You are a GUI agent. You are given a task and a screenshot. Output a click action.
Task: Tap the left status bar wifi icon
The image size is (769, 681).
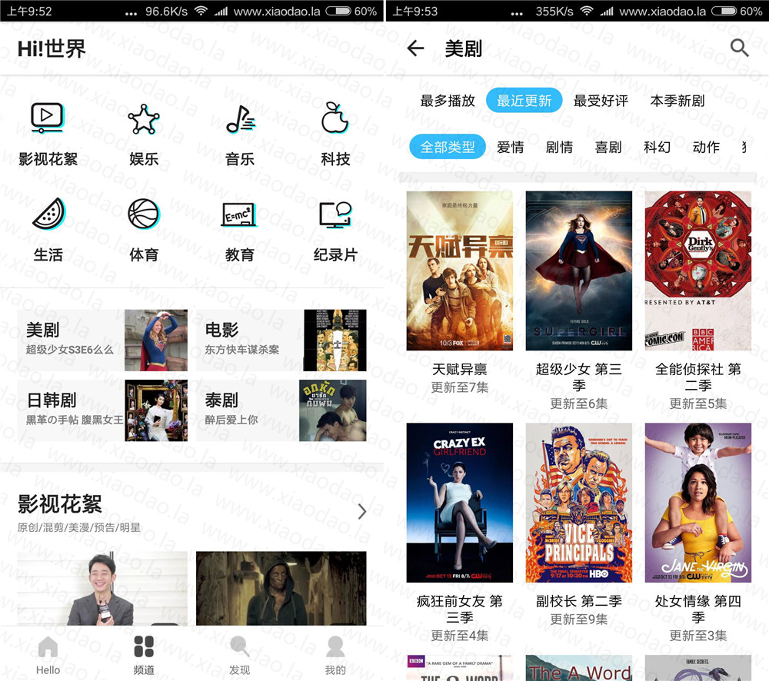(x=201, y=11)
